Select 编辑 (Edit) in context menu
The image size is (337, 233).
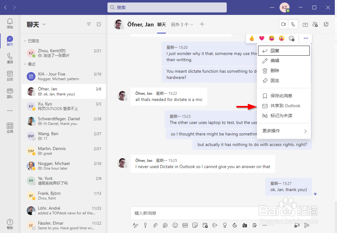pos(284,61)
